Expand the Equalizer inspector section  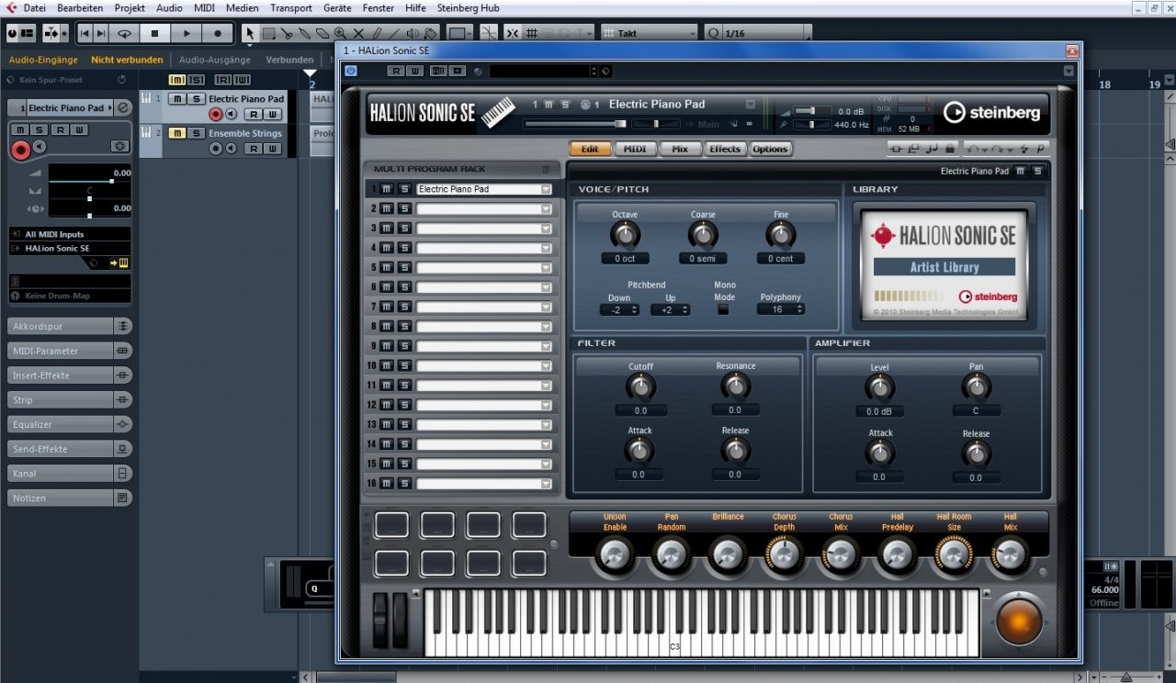click(70, 424)
